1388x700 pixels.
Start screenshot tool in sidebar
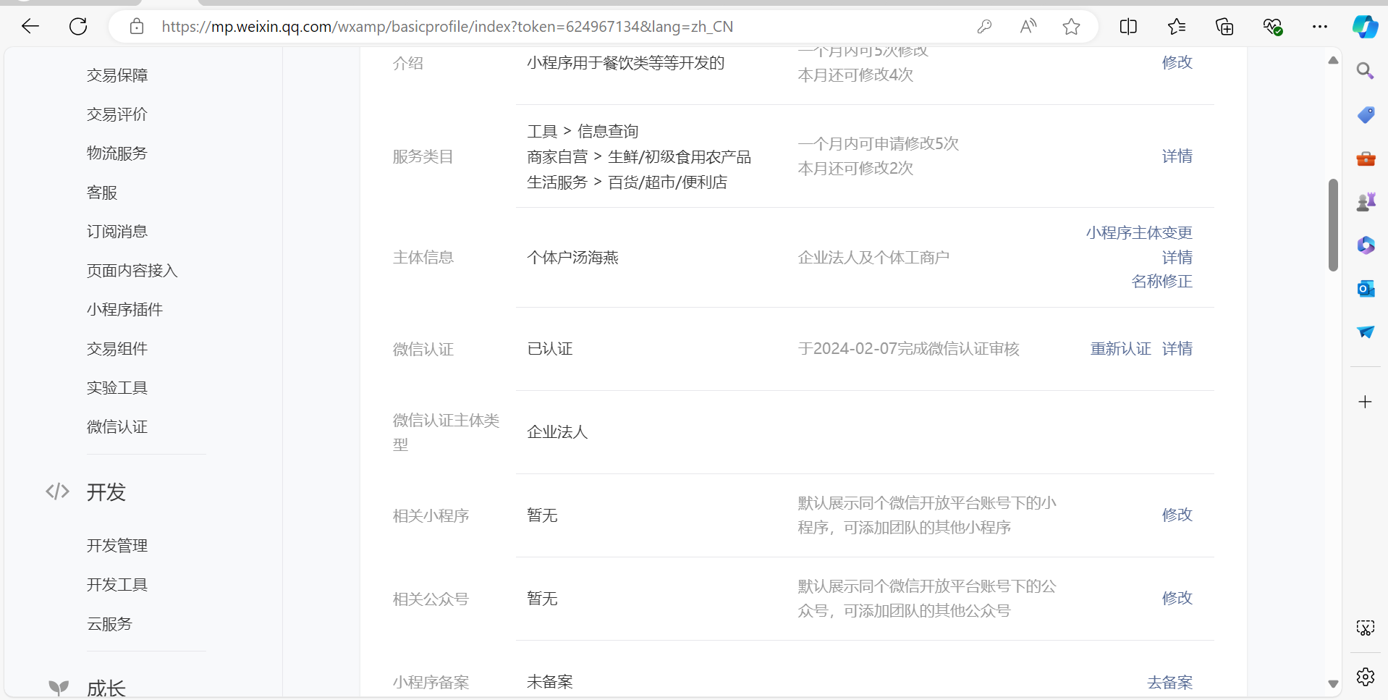[x=1366, y=628]
